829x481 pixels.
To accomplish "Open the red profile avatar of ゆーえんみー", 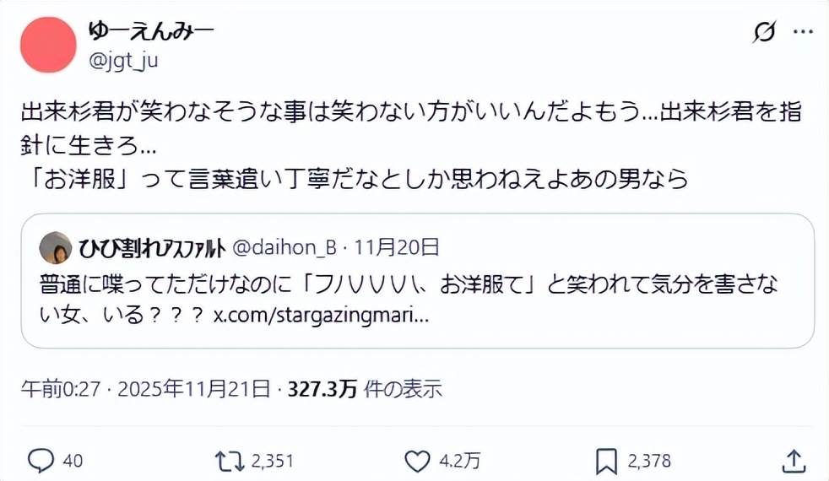I will point(47,44).
